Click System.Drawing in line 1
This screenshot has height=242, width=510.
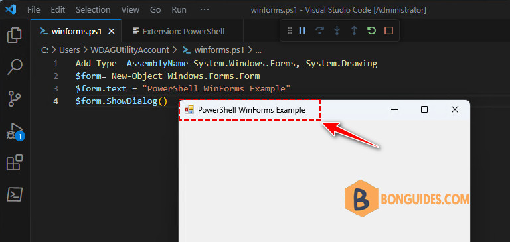tap(341, 64)
